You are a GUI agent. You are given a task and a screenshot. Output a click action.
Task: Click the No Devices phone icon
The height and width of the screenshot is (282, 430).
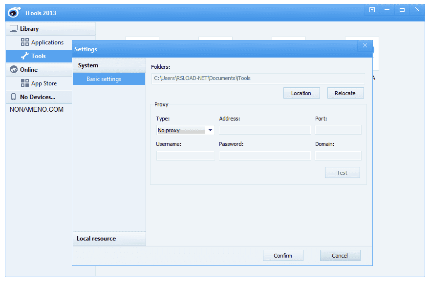[x=14, y=97]
